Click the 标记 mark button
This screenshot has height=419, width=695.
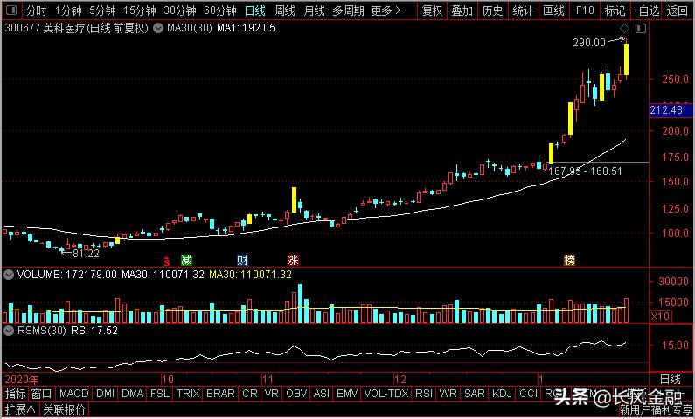(615, 10)
